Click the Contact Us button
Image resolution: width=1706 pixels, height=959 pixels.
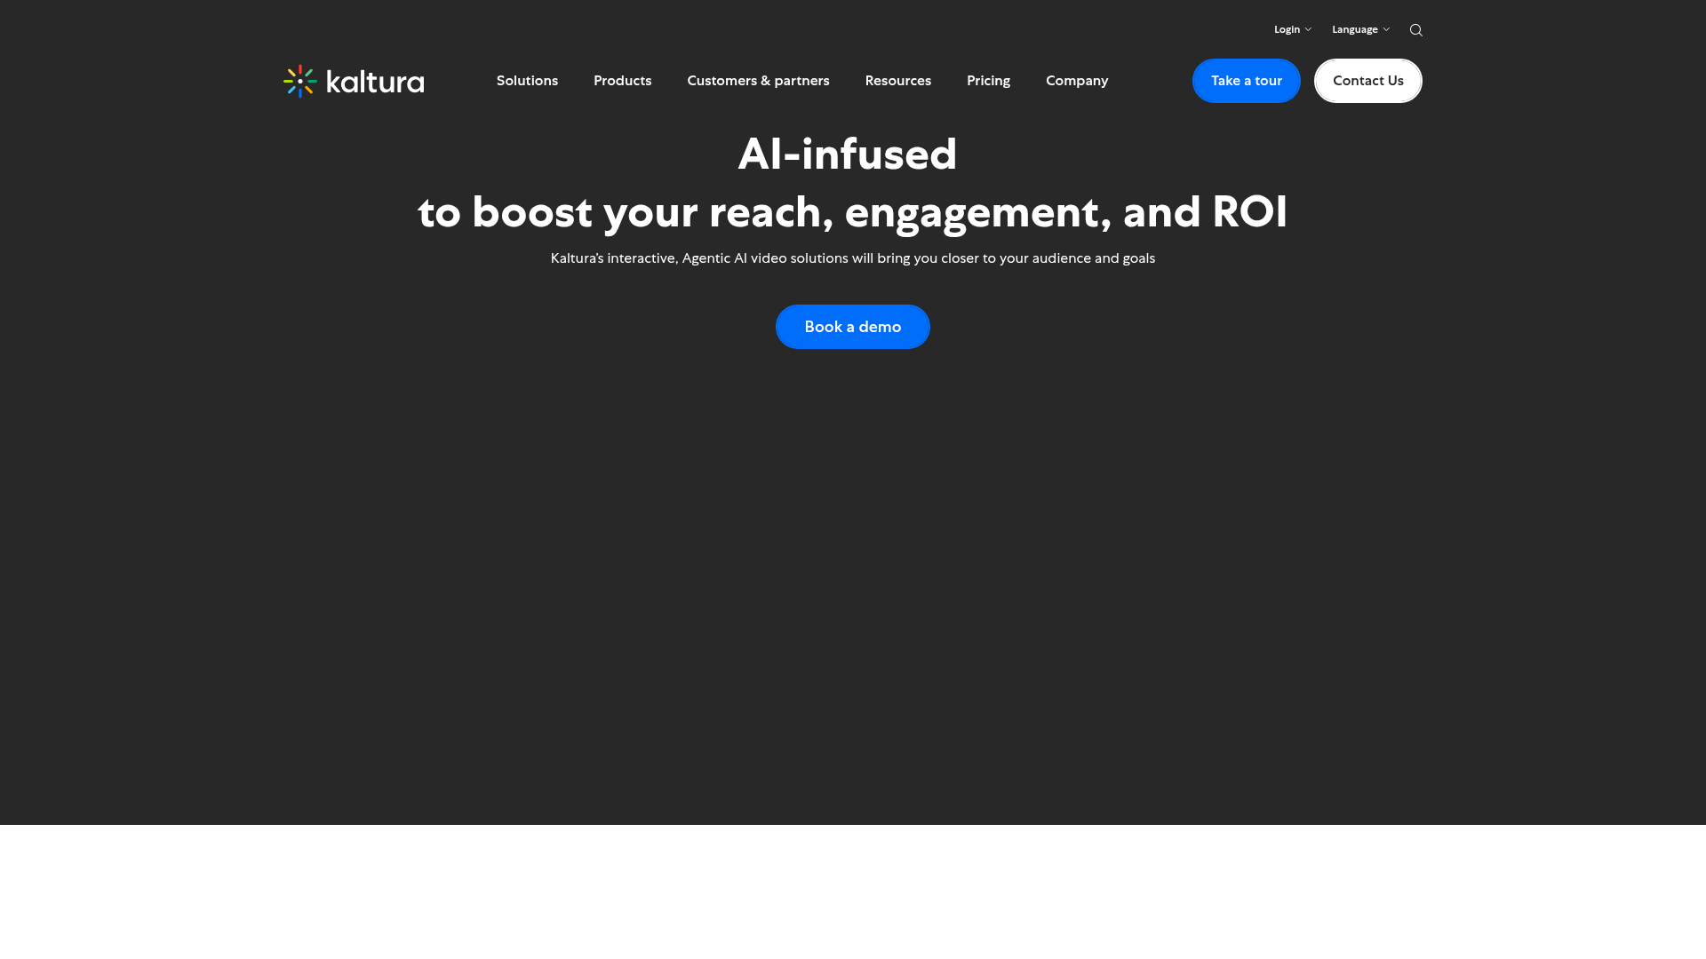pos(1367,81)
